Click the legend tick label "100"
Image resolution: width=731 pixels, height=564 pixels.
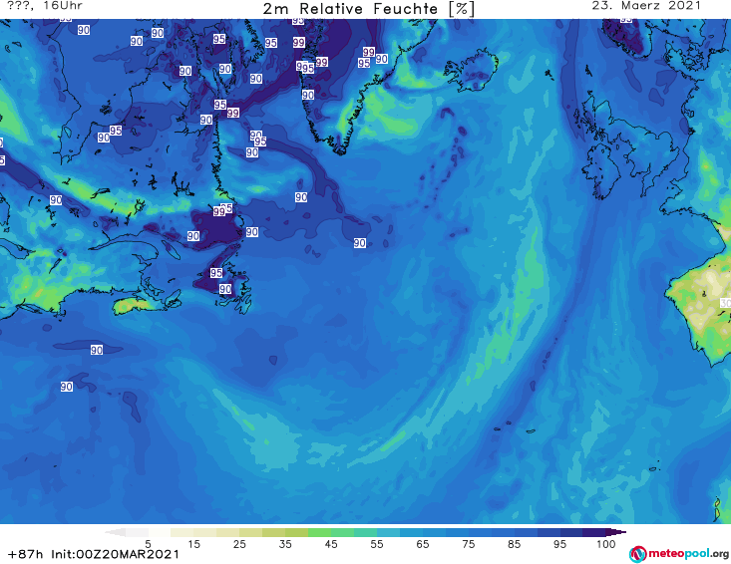(605, 544)
